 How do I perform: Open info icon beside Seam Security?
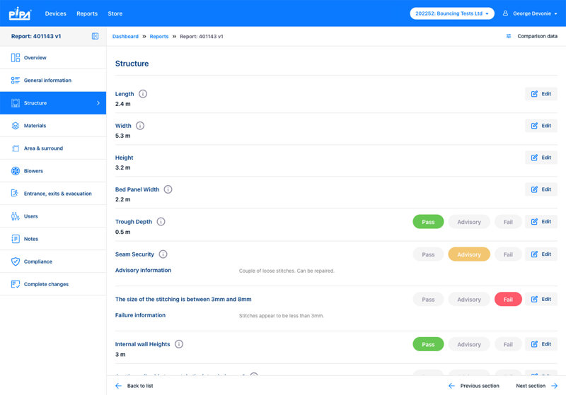coord(163,254)
